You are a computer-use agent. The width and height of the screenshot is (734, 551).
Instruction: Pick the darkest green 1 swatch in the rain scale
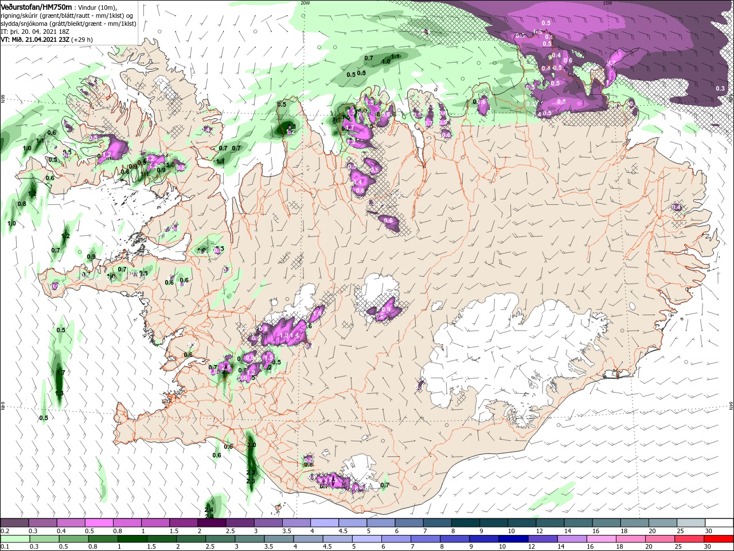(x=132, y=538)
